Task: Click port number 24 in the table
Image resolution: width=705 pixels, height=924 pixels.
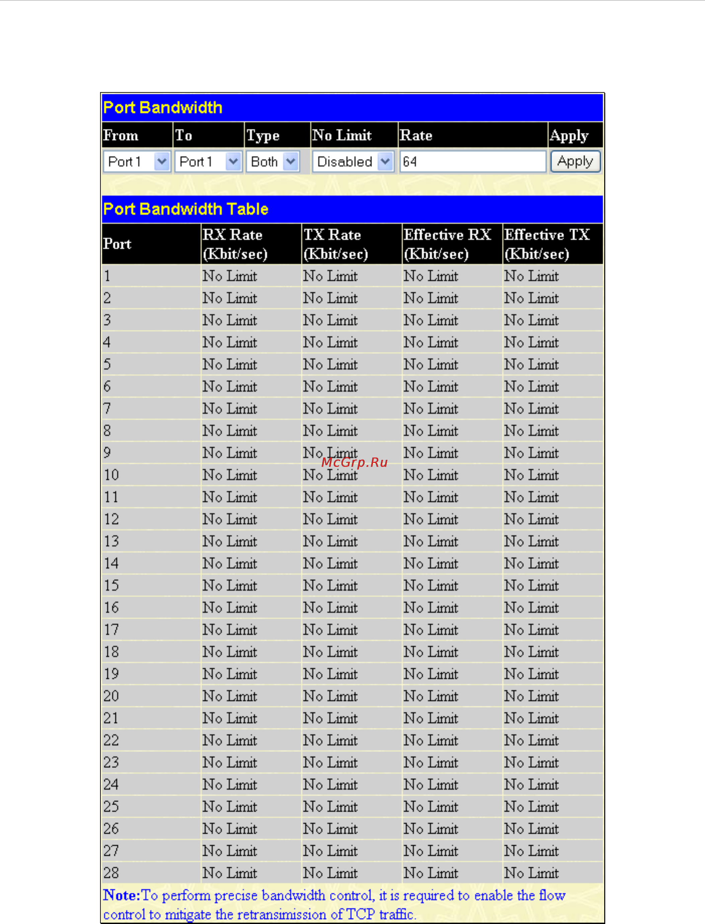Action: pos(111,784)
